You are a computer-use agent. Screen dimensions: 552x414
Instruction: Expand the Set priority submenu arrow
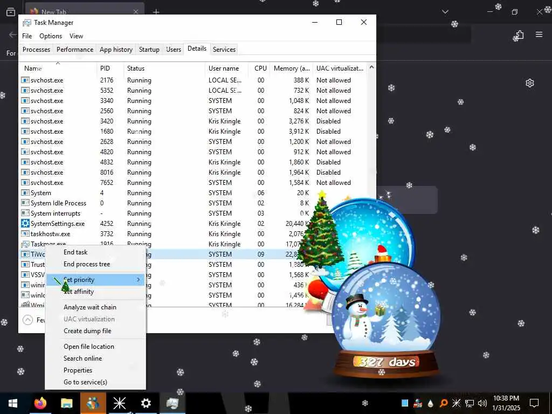coord(139,280)
